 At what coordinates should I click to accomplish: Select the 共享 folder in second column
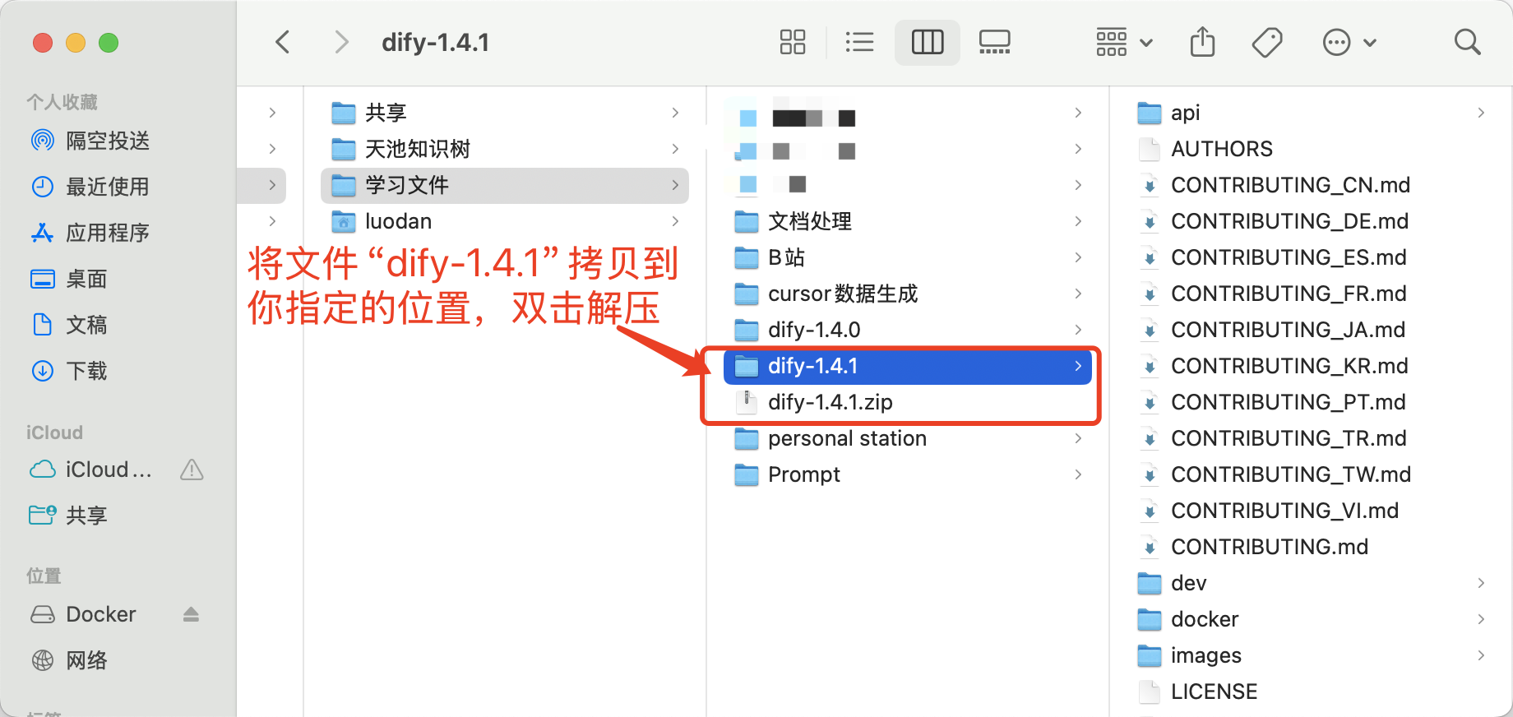click(x=505, y=113)
